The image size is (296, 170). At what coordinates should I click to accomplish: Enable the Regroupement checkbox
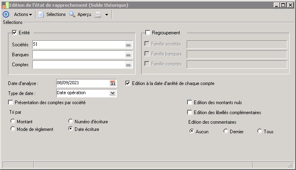pos(148,33)
